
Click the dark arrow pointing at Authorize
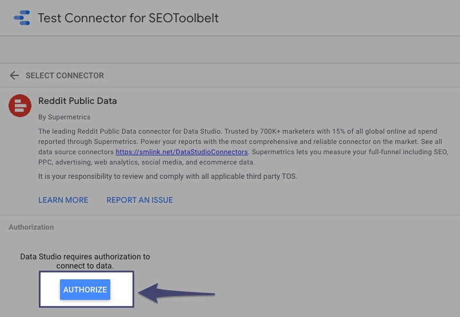tap(177, 293)
